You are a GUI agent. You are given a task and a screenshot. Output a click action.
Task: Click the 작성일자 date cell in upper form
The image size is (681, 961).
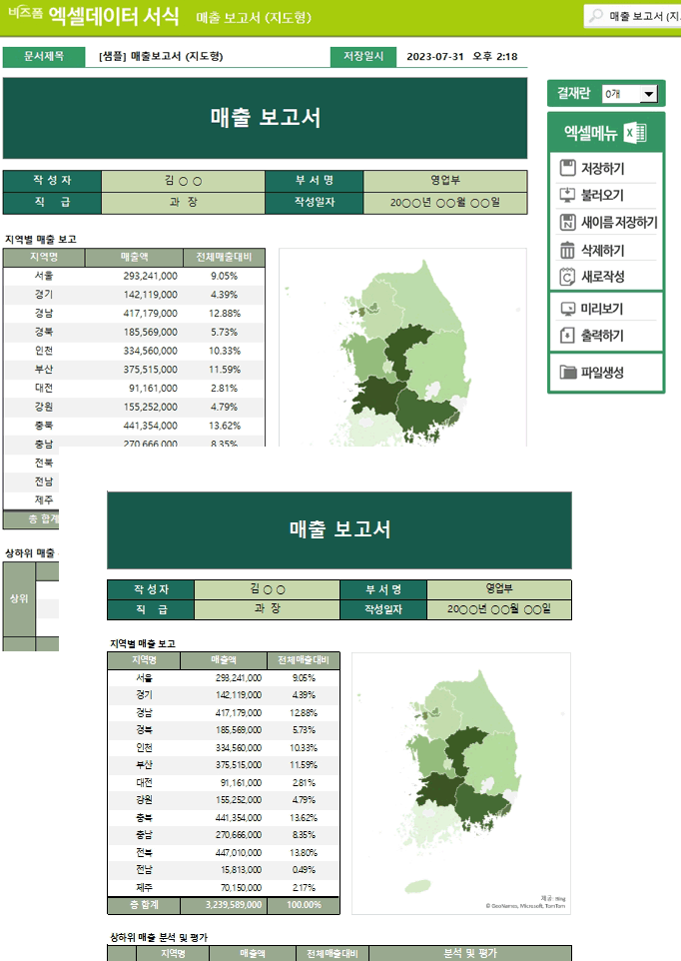[445, 202]
